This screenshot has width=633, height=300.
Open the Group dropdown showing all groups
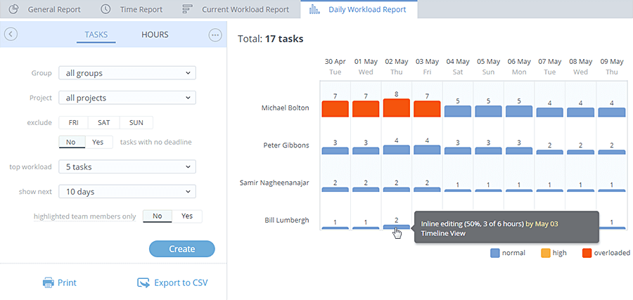[127, 73]
